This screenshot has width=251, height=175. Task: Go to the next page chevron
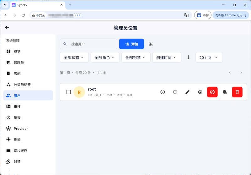(x=241, y=73)
